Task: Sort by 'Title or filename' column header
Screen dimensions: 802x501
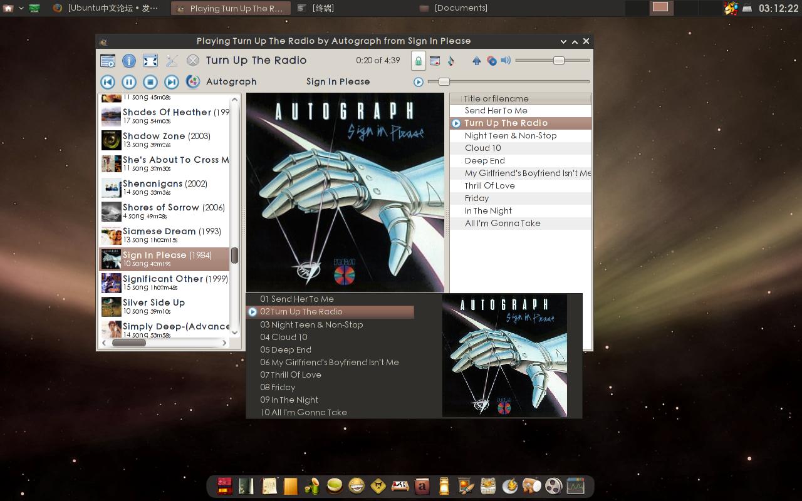Action: click(521, 98)
